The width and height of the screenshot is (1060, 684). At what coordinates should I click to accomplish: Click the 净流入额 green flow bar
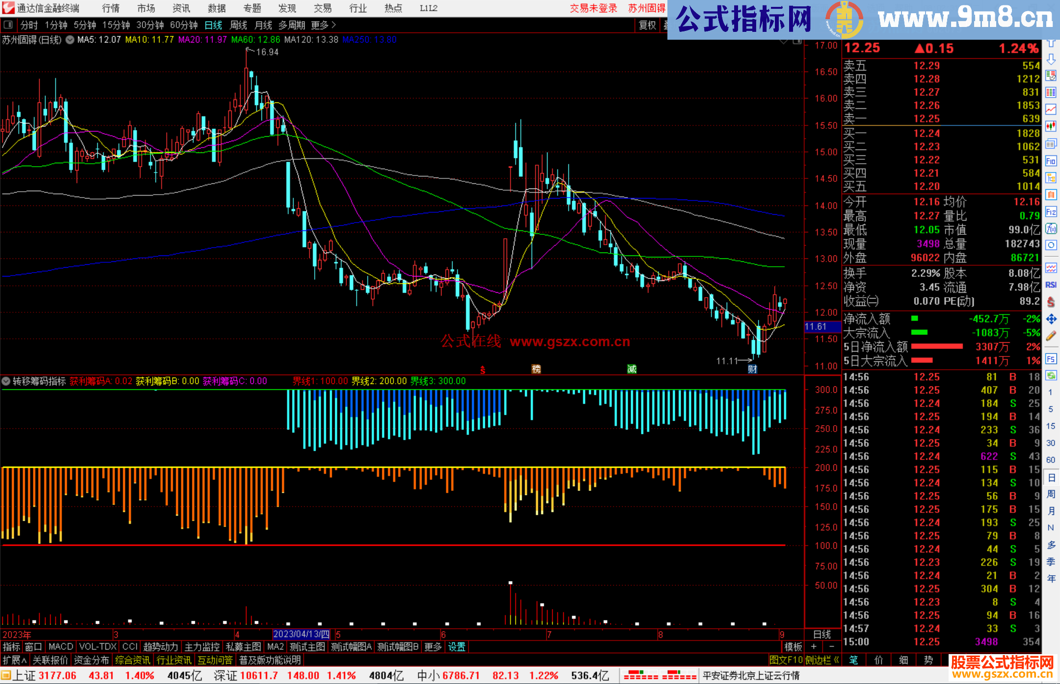click(914, 319)
